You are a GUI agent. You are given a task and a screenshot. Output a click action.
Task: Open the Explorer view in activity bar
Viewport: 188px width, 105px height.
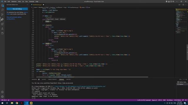click(x=2, y=5)
